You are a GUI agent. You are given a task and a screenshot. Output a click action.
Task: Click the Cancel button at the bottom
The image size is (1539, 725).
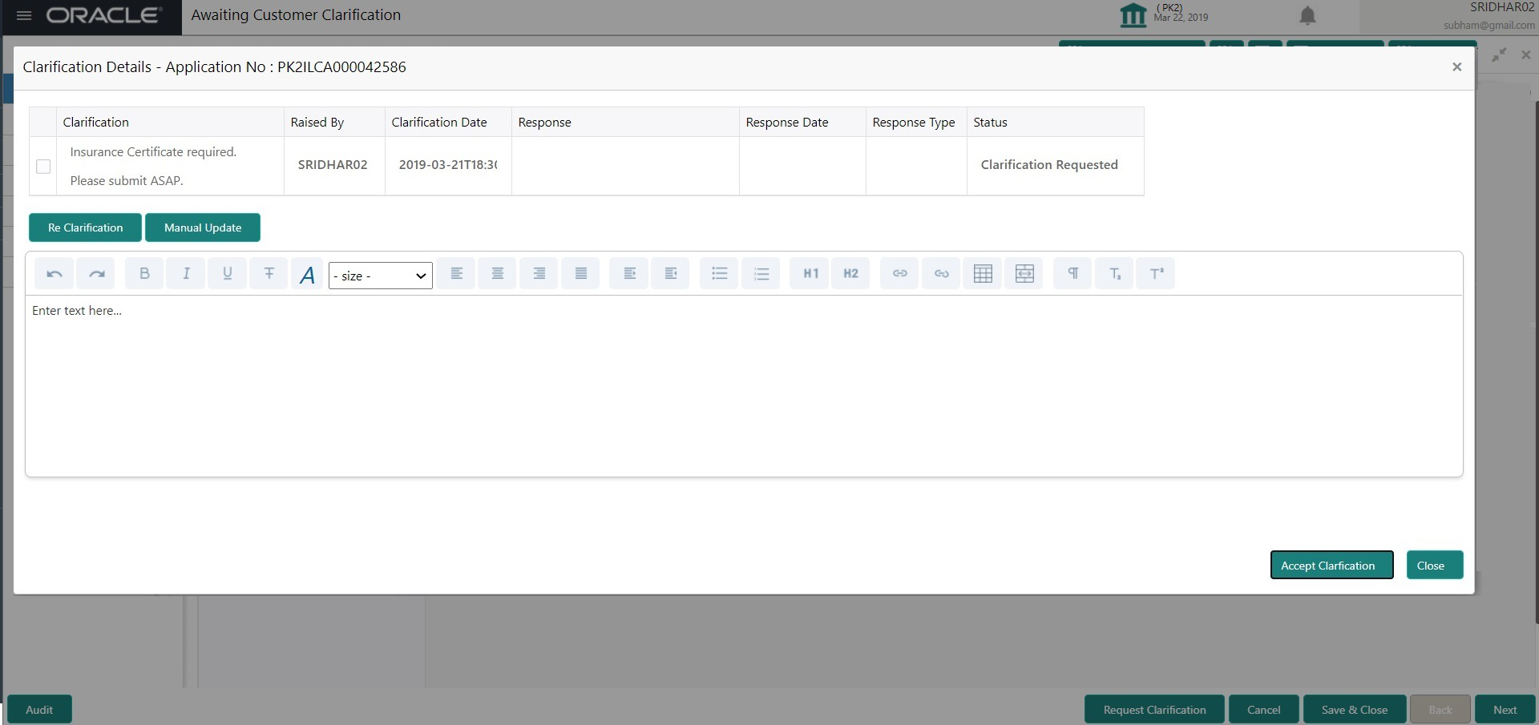click(1264, 710)
